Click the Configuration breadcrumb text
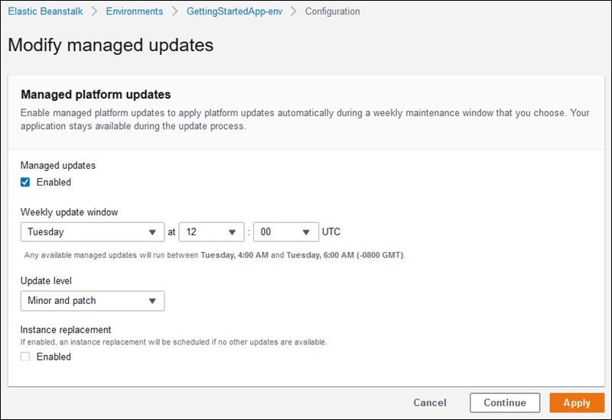The height and width of the screenshot is (420, 612). point(332,11)
